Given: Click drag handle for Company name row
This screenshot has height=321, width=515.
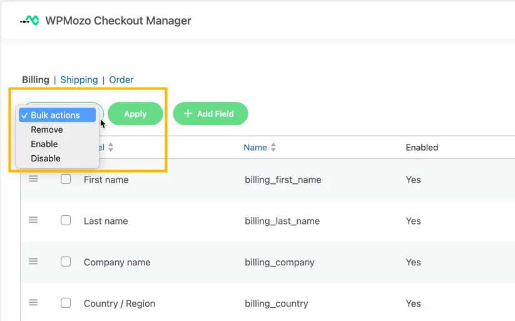Looking at the screenshot, I should click(34, 262).
